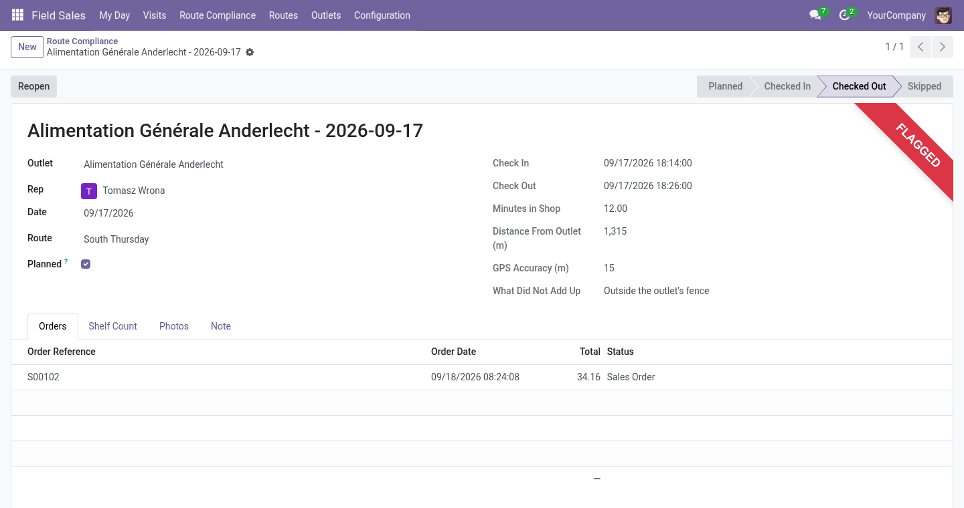
Task: Click the Route value South Thursday
Action: point(116,239)
